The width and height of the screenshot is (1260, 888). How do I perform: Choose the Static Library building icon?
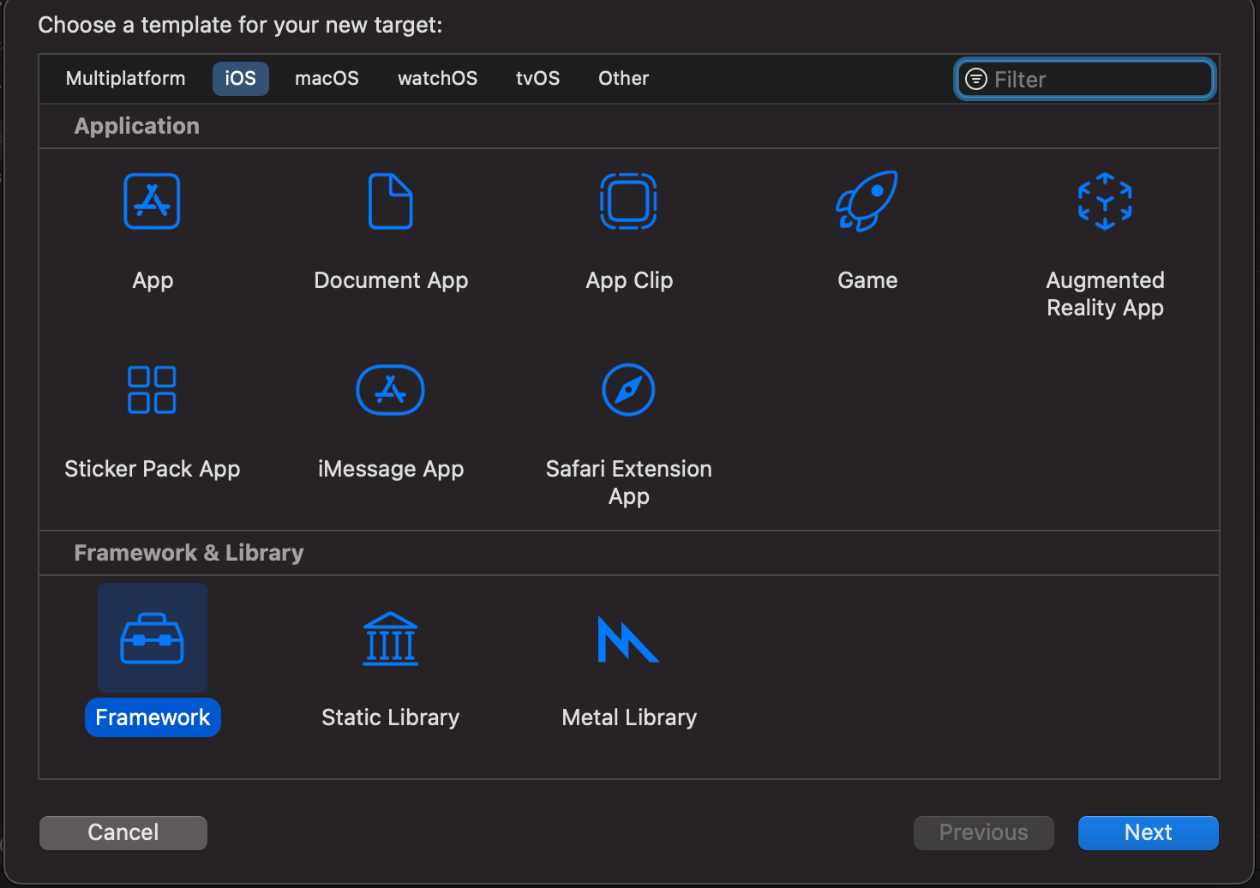[x=391, y=639]
